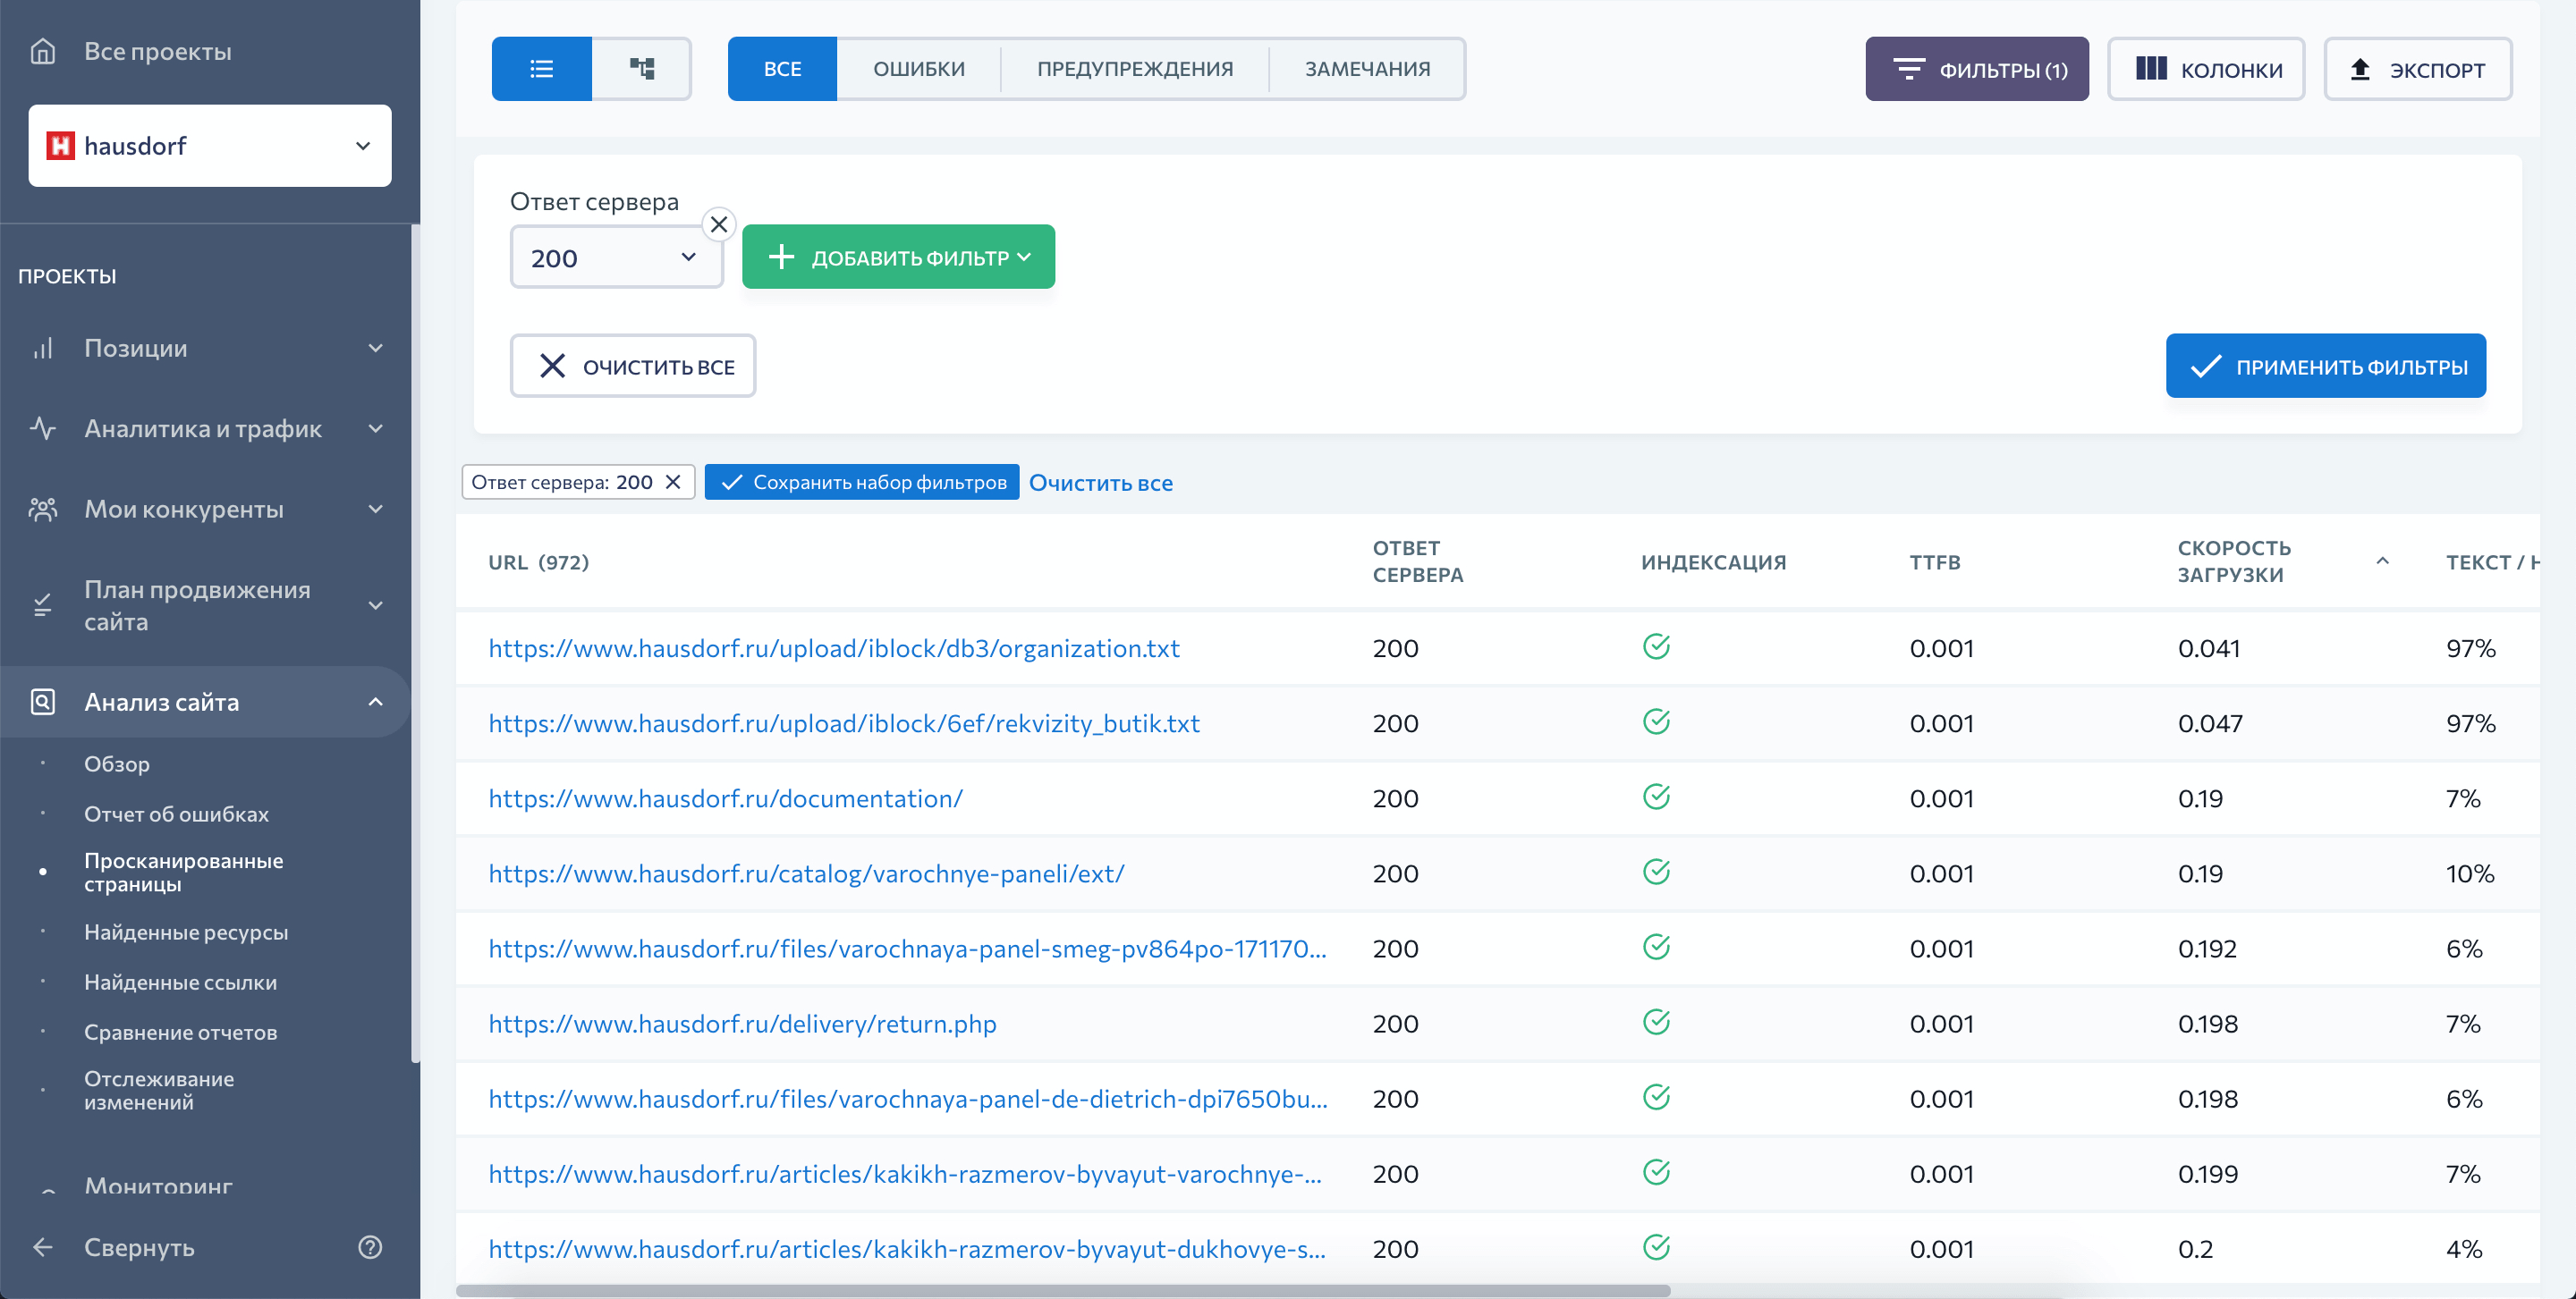Click the ОТВЕТ СЕРВЕРА column header
This screenshot has height=1299, width=2576.
pyautogui.click(x=1418, y=561)
